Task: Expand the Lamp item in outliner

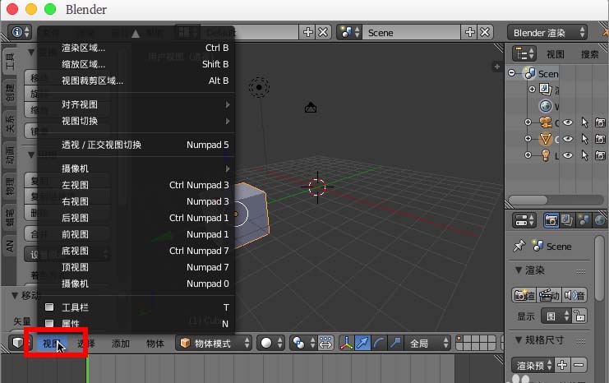Action: 528,155
